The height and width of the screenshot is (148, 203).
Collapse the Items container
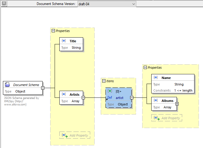(x=103, y=81)
